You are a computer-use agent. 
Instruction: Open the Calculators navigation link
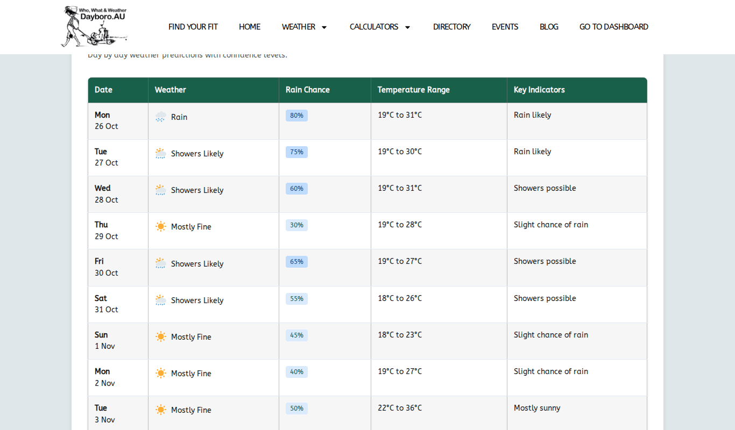pyautogui.click(x=374, y=27)
